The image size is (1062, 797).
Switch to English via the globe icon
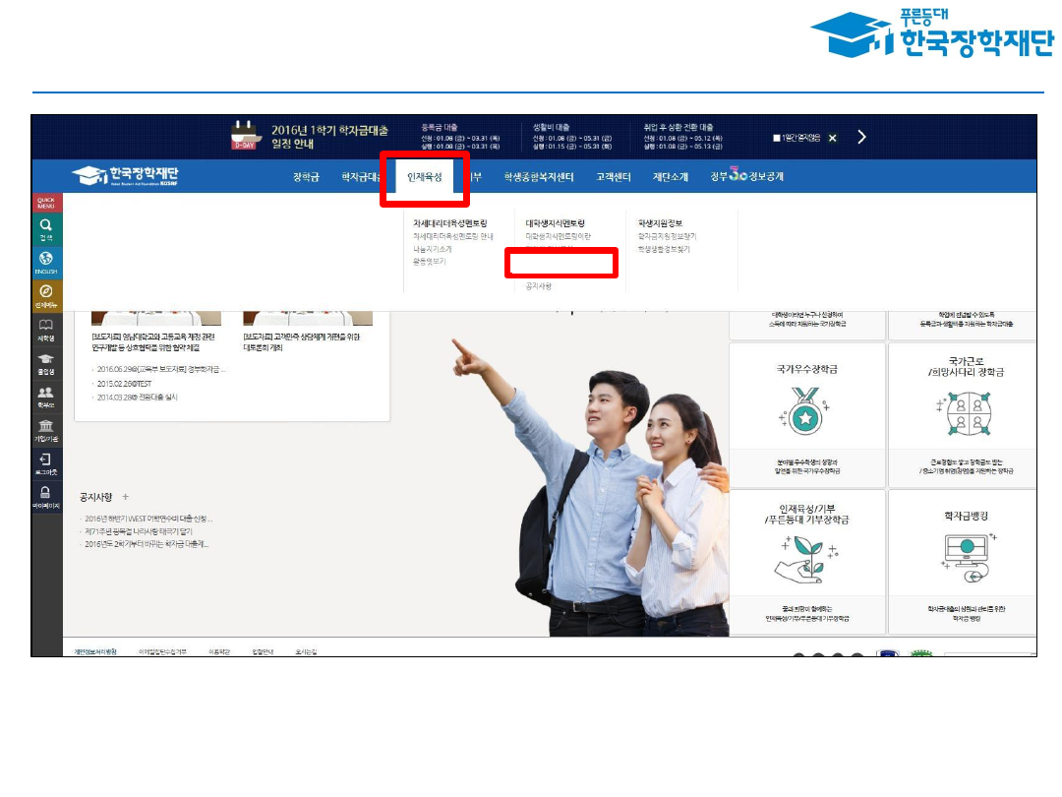pos(46,262)
